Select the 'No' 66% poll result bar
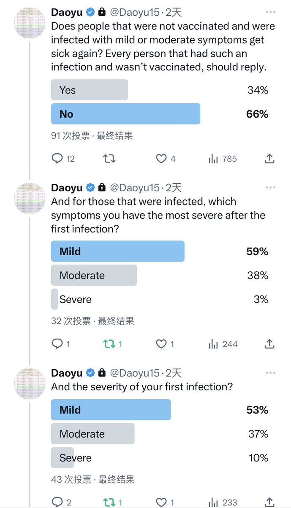 (125, 114)
